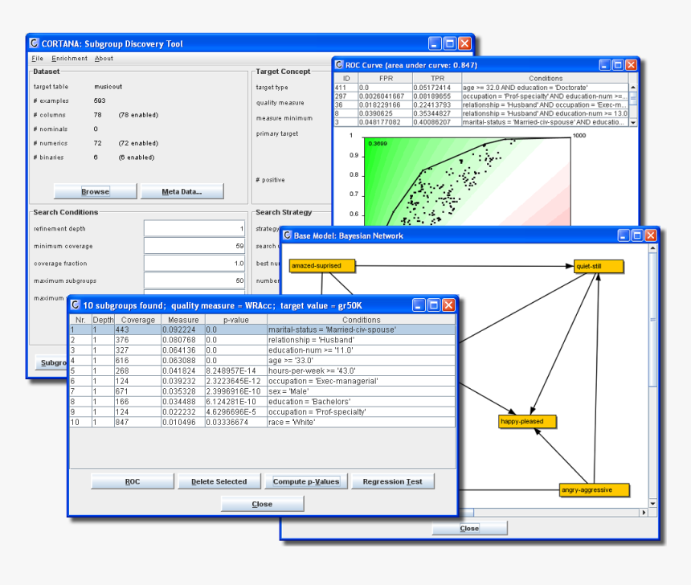Select ROC row with ID 297
Image resolution: width=691 pixels, height=585 pixels.
pyautogui.click(x=481, y=96)
